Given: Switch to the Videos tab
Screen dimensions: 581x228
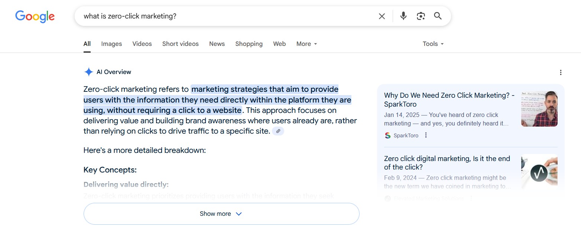Looking at the screenshot, I should [142, 44].
